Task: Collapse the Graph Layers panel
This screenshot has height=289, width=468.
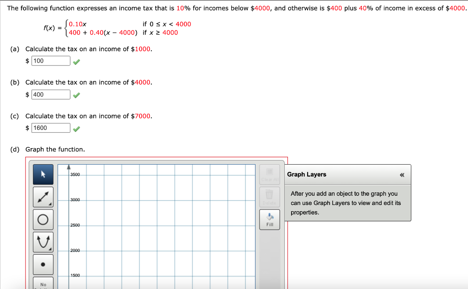Action: [402, 174]
